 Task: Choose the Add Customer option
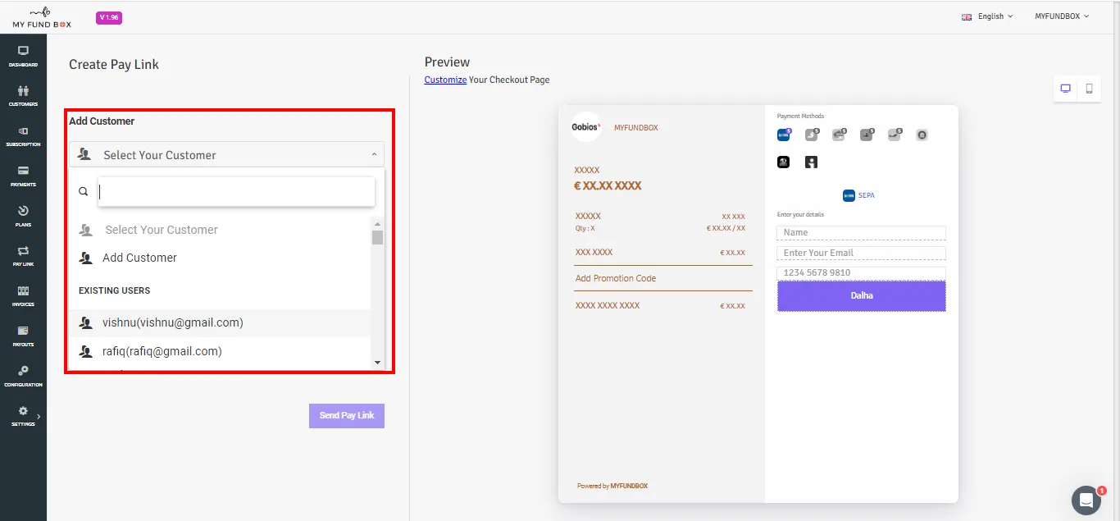pos(220,258)
